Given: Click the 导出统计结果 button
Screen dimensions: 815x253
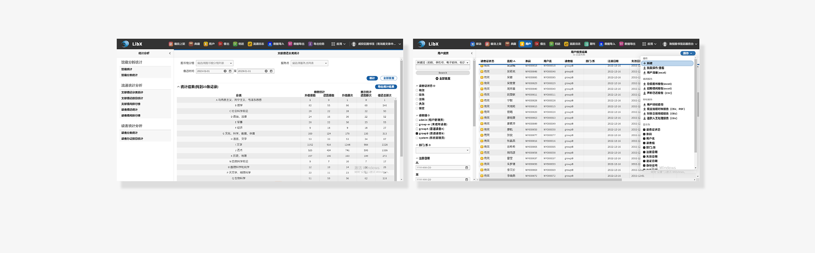Looking at the screenshot, I should pos(386,87).
